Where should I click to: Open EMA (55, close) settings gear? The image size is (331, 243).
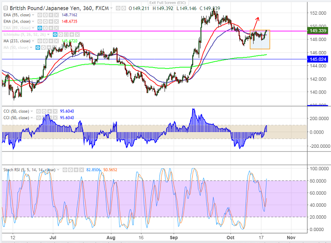coord(45,15)
